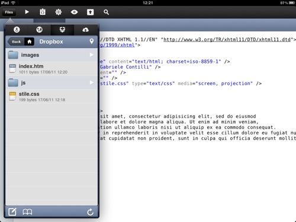Open the stile.css file
The height and width of the screenshot is (222, 296).
tap(52, 96)
